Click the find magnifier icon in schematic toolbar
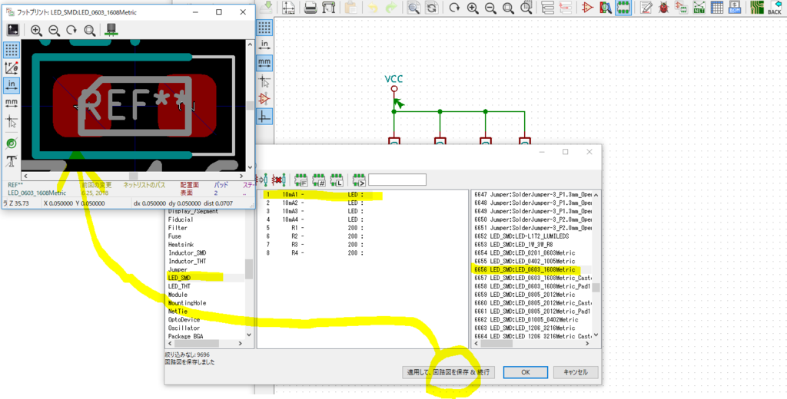 [413, 7]
